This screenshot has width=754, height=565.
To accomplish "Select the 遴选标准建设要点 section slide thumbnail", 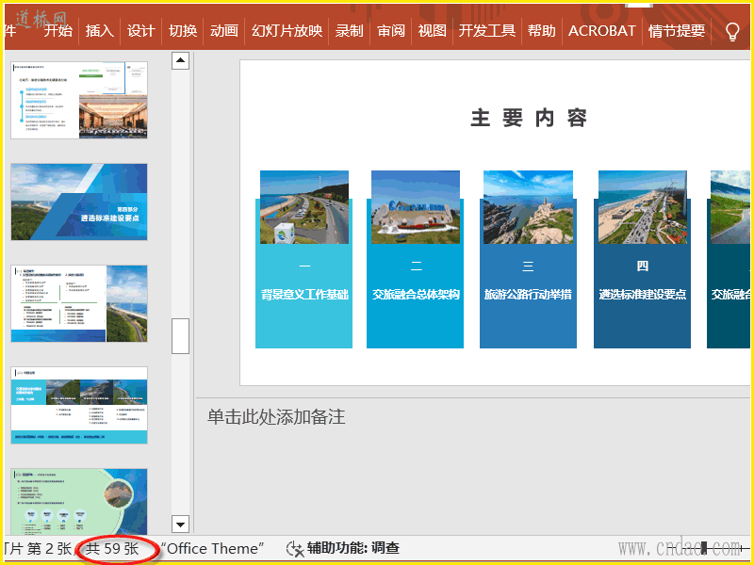I will (79, 202).
